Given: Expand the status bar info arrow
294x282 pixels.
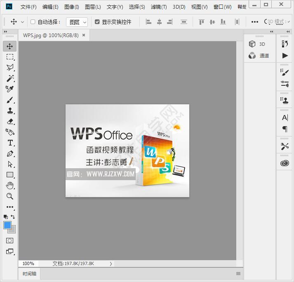Looking at the screenshot, I should 111,263.
